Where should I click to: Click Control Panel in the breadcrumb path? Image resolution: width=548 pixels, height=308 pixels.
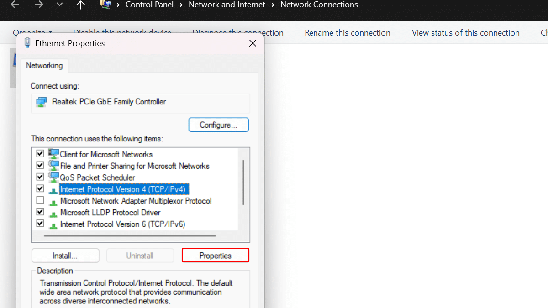point(149,5)
